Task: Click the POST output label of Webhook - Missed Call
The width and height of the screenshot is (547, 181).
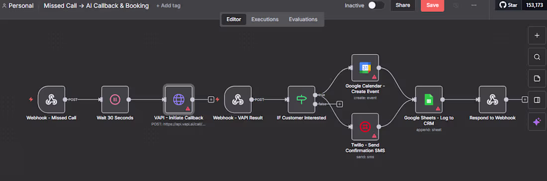Action: (x=73, y=100)
